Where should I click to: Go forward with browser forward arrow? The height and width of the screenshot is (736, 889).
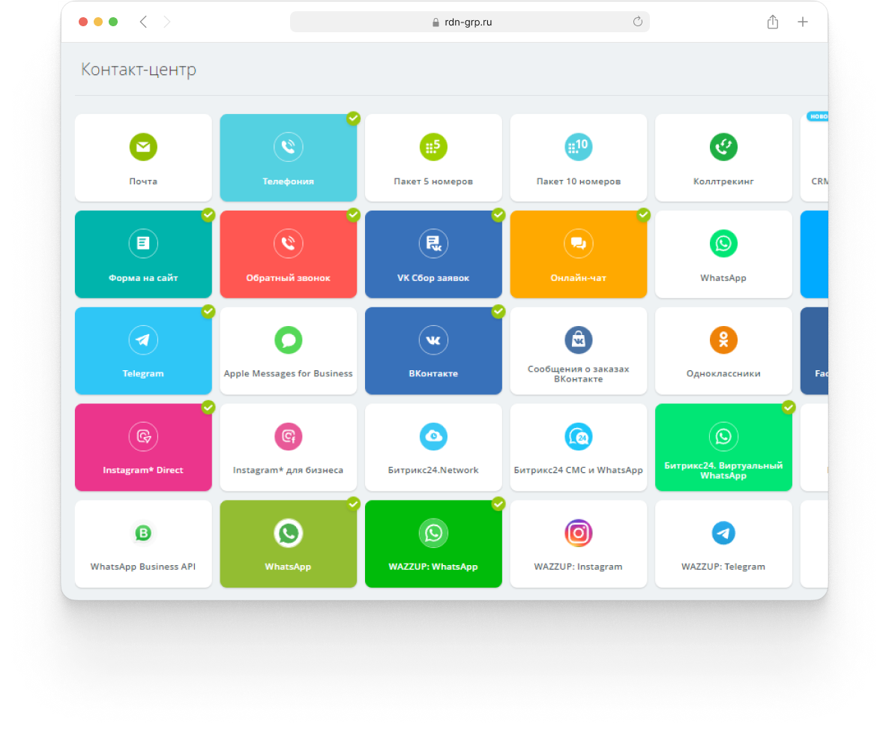166,22
